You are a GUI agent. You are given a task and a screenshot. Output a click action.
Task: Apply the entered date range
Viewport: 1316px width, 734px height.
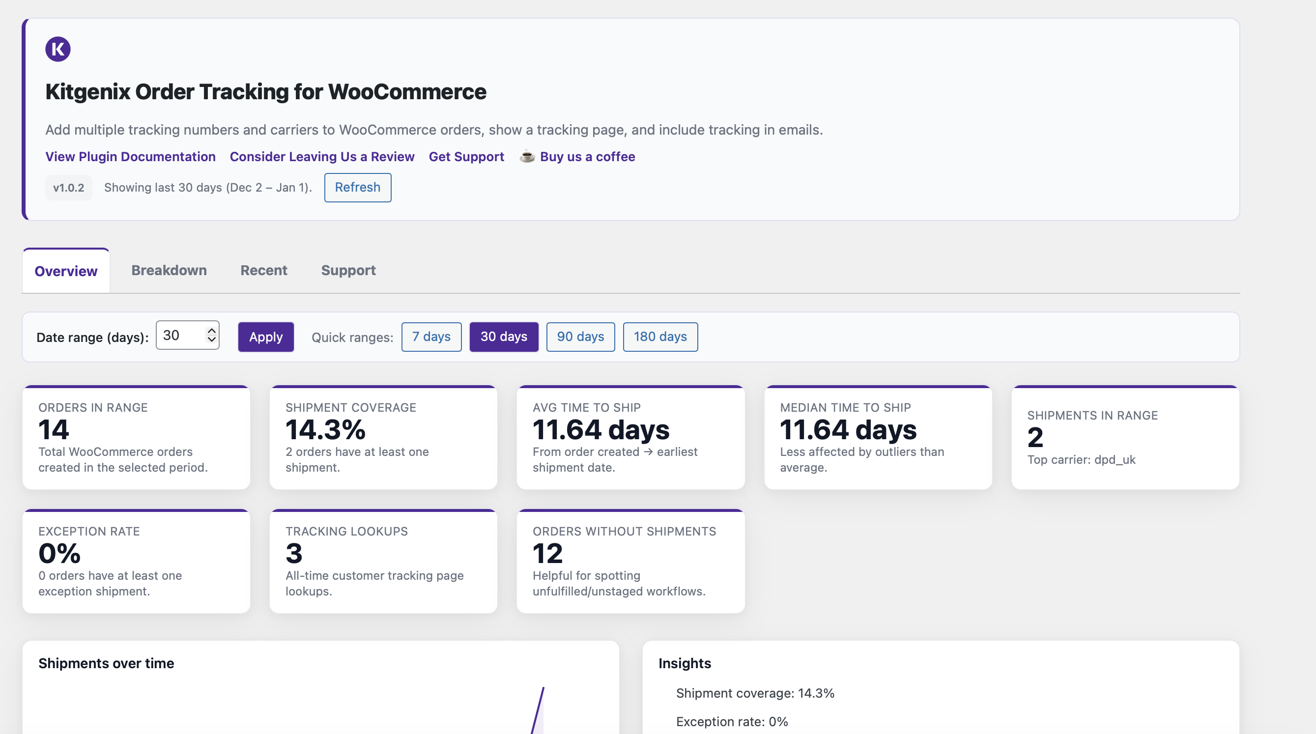(x=265, y=337)
